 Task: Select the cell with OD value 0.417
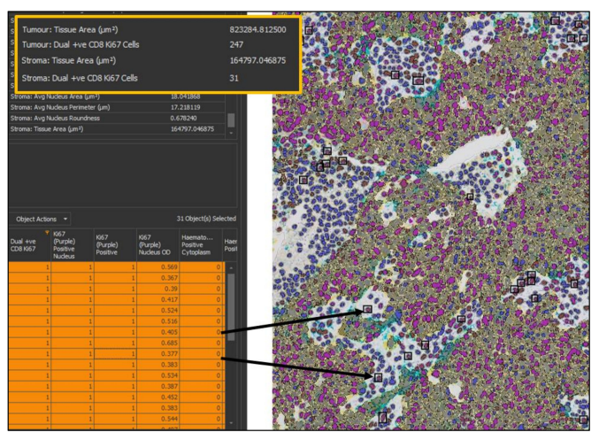pos(157,300)
